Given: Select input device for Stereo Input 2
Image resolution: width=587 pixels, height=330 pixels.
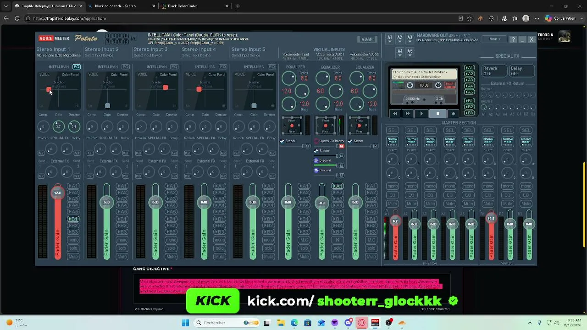Looking at the screenshot, I should click(x=99, y=55).
